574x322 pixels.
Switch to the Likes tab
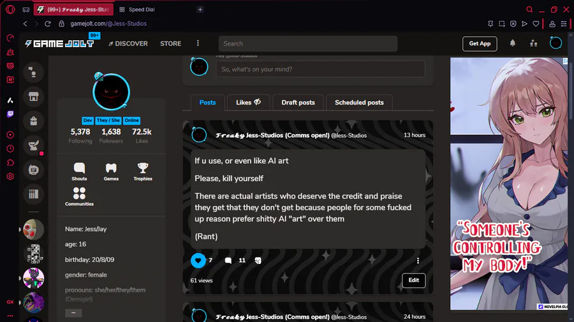[248, 103]
